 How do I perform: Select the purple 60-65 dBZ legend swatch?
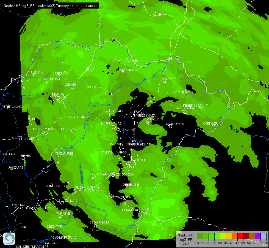coord(258,236)
